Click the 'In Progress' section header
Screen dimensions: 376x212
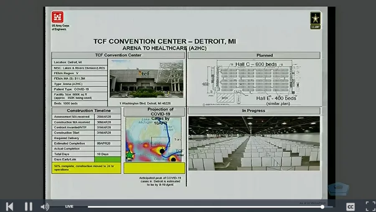[x=254, y=111]
